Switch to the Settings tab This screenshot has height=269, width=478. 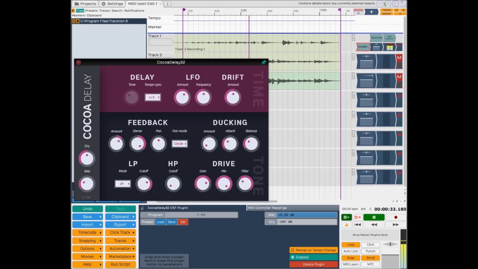(112, 4)
